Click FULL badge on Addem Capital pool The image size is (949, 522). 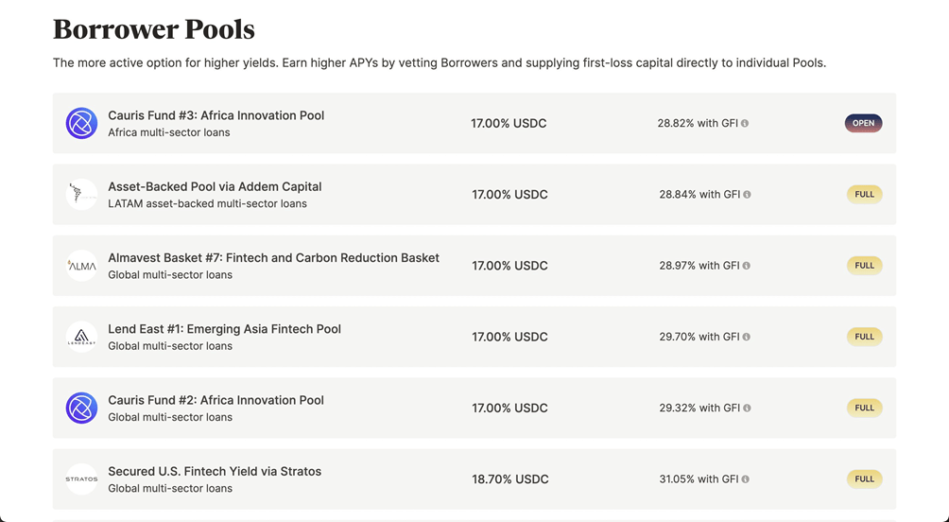coord(864,195)
